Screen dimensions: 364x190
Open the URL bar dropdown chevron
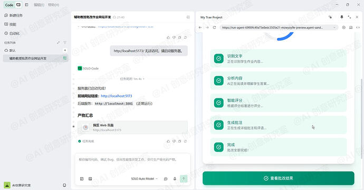pyautogui.click(x=334, y=27)
